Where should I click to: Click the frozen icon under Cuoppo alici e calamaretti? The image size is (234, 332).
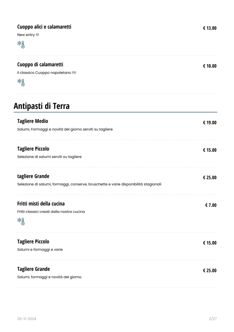click(21, 45)
